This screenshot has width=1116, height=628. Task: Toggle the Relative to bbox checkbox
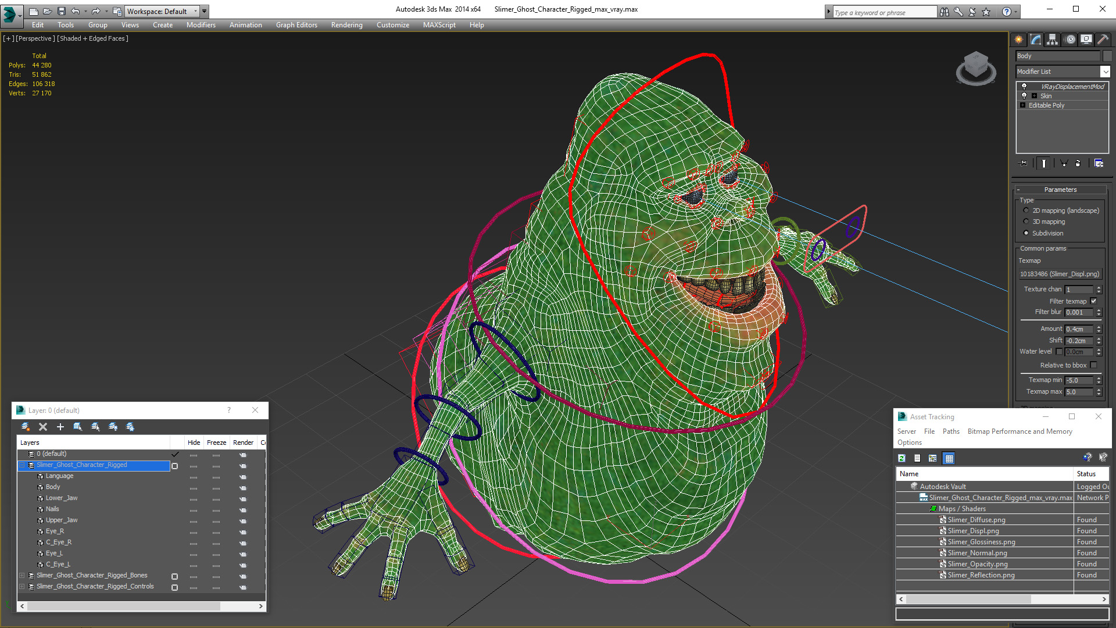tap(1093, 365)
